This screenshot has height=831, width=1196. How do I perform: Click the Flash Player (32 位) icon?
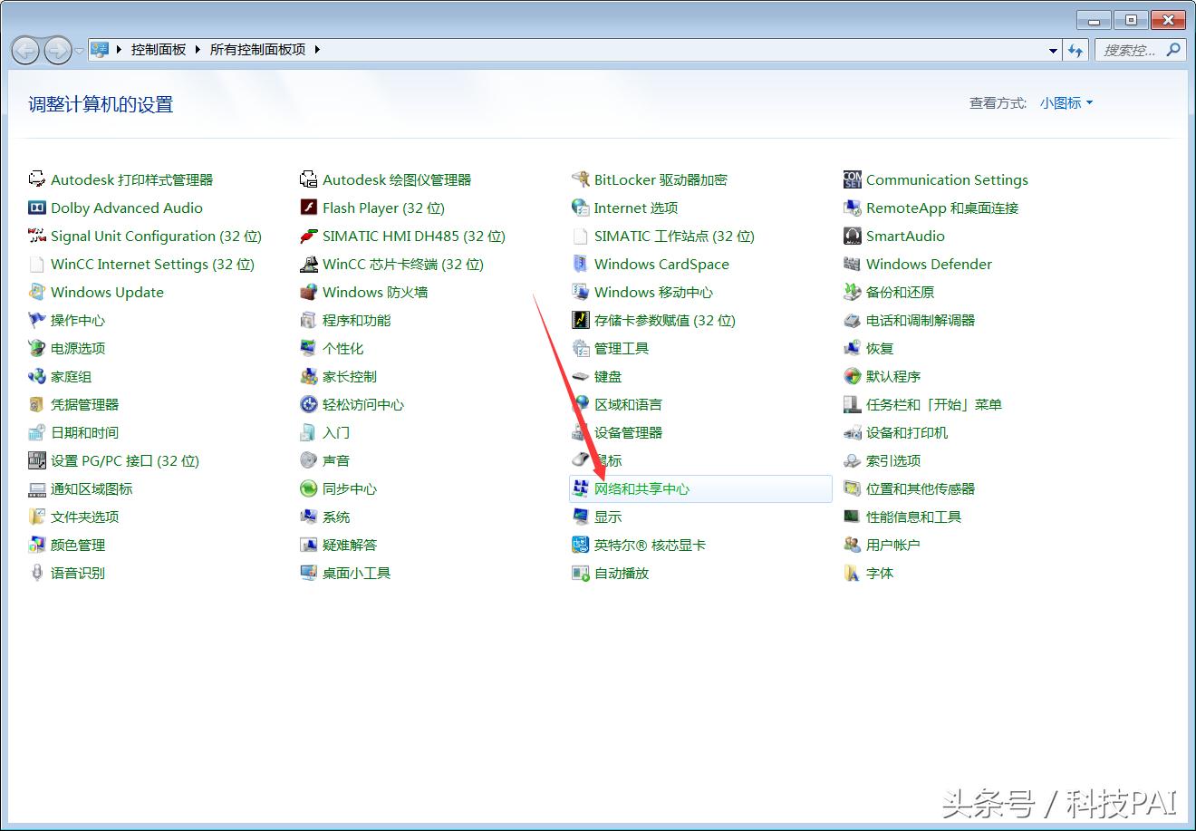tap(308, 208)
